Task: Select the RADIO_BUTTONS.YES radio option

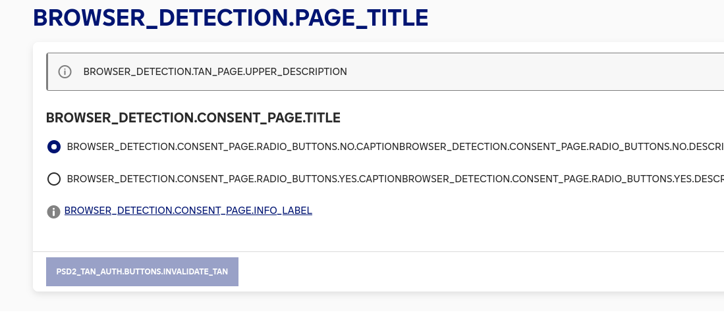Action: click(x=54, y=179)
